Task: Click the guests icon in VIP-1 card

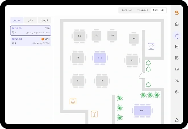Action: point(13,43)
